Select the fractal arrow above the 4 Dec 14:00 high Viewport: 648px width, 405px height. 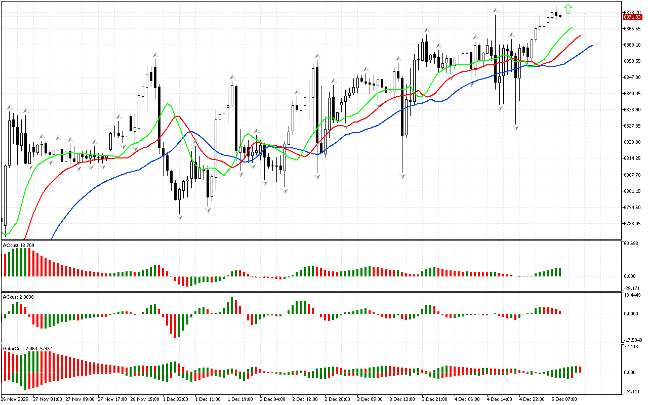[496, 10]
